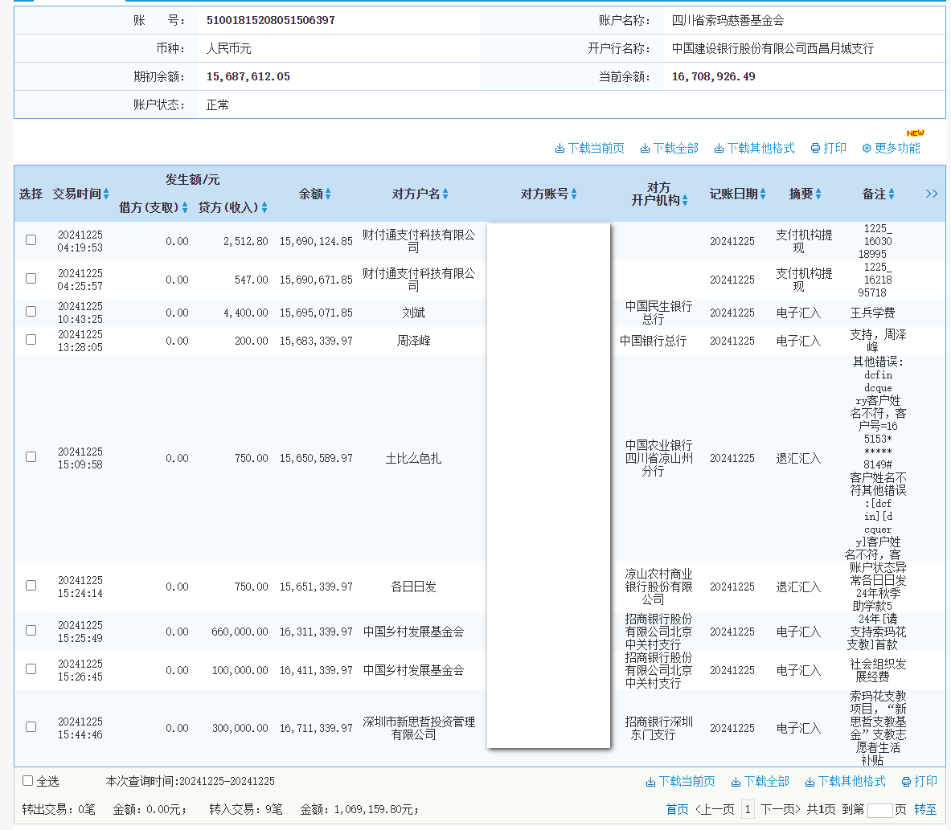This screenshot has width=951, height=830.
Task: Sort by 余额 using its arrow icon
Action: click(x=328, y=194)
